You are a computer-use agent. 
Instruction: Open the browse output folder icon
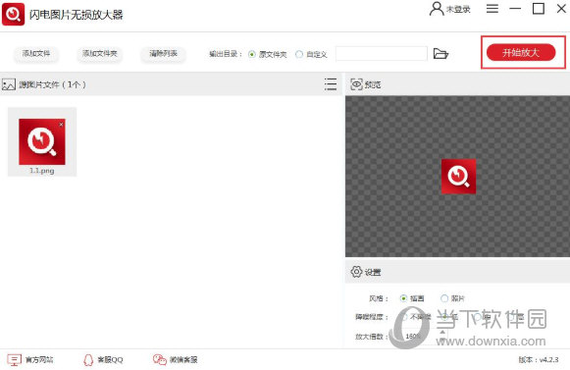tap(440, 54)
